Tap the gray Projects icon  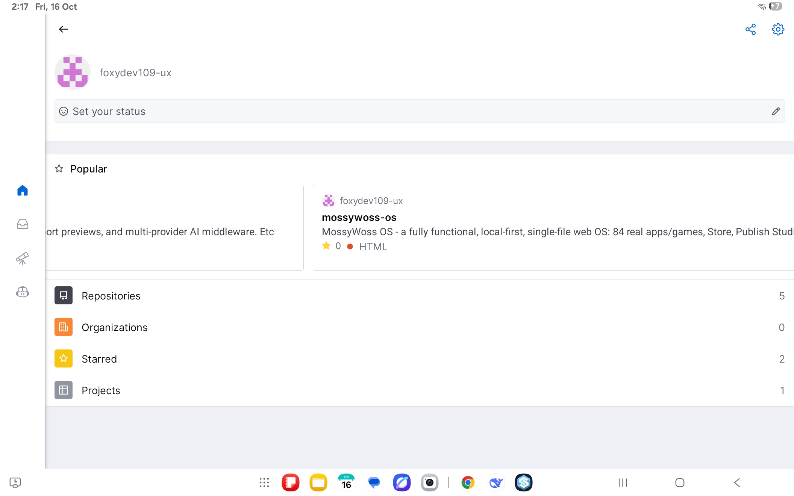[64, 390]
